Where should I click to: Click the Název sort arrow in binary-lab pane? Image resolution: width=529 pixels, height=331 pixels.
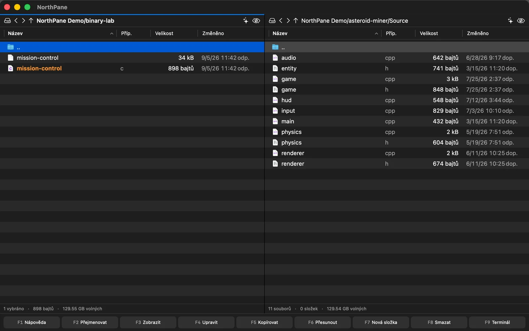click(x=112, y=33)
